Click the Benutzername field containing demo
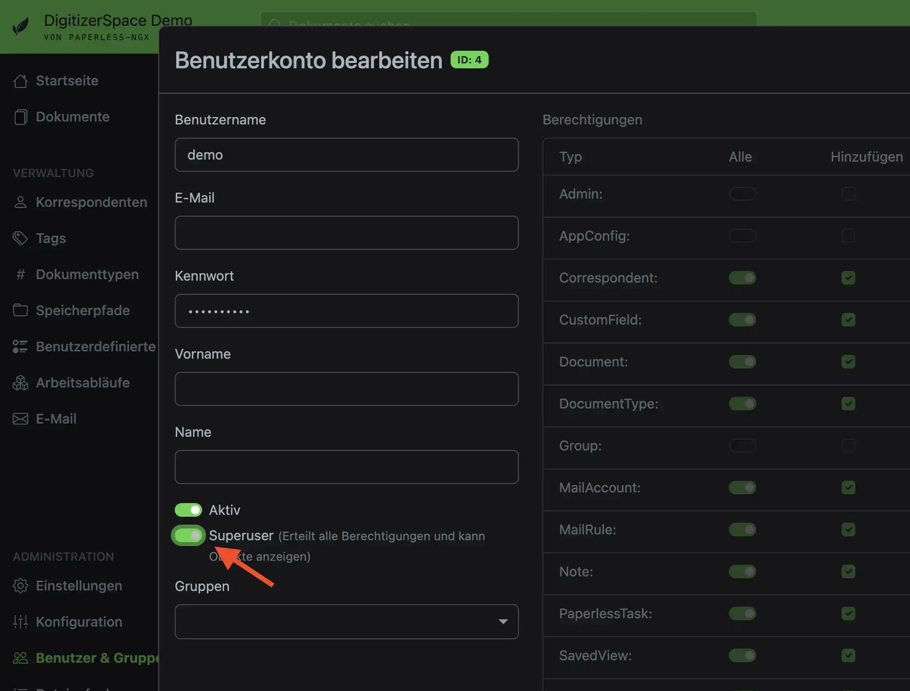This screenshot has width=910, height=691. pyautogui.click(x=347, y=155)
